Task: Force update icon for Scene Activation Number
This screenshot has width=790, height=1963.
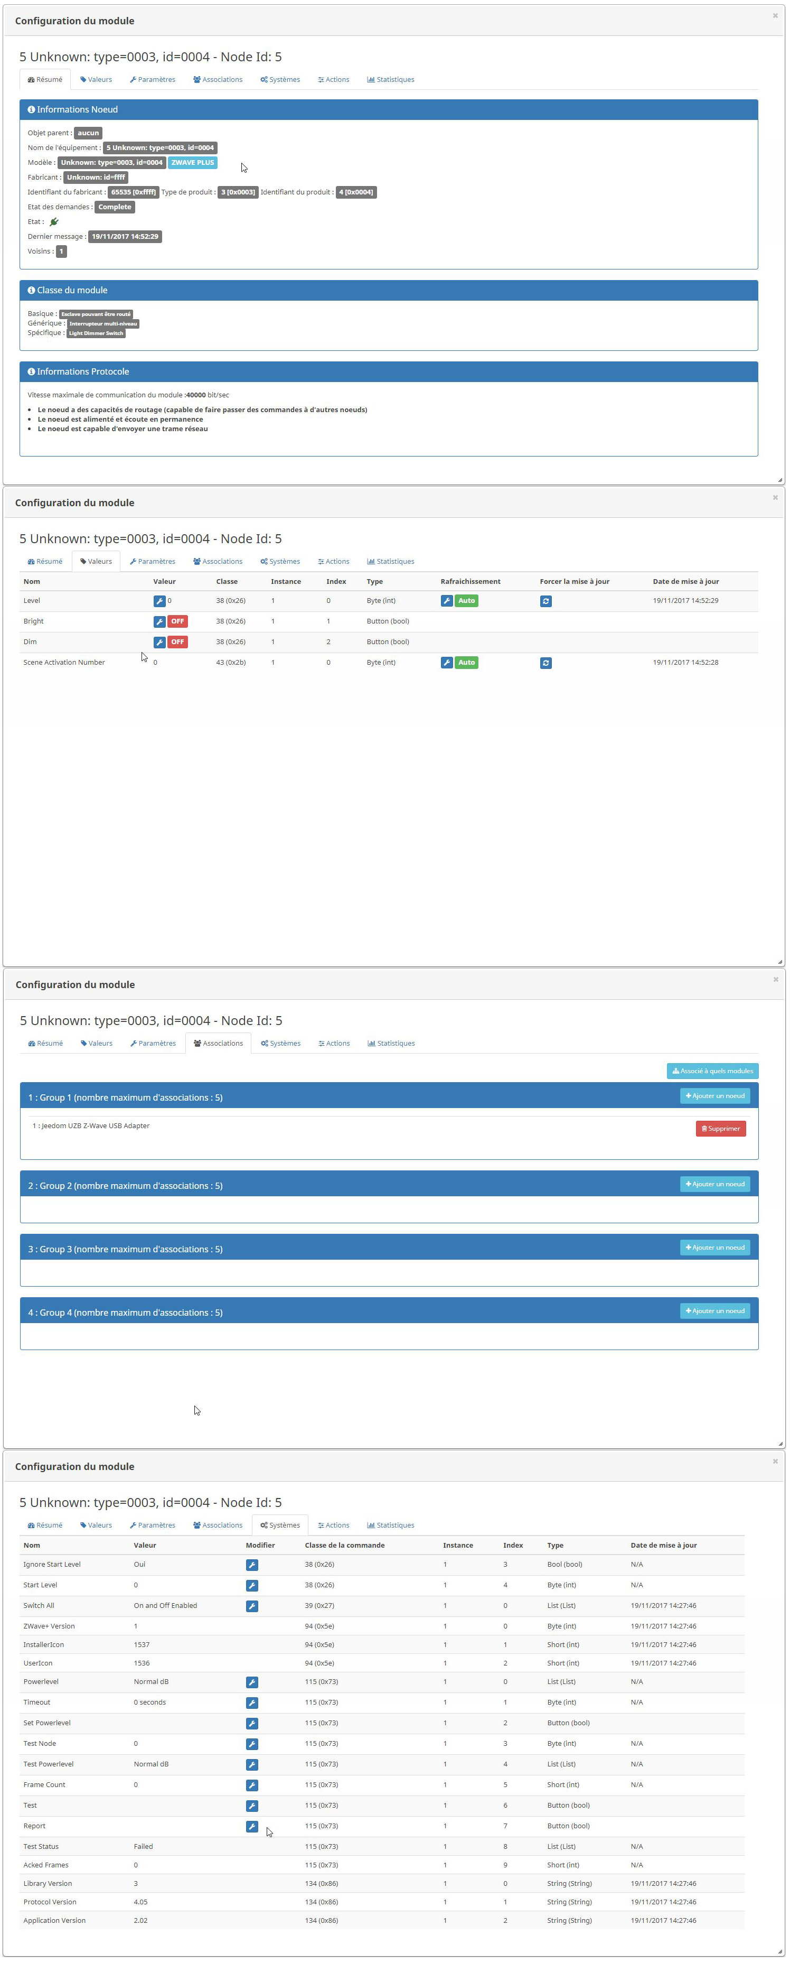Action: [x=546, y=663]
